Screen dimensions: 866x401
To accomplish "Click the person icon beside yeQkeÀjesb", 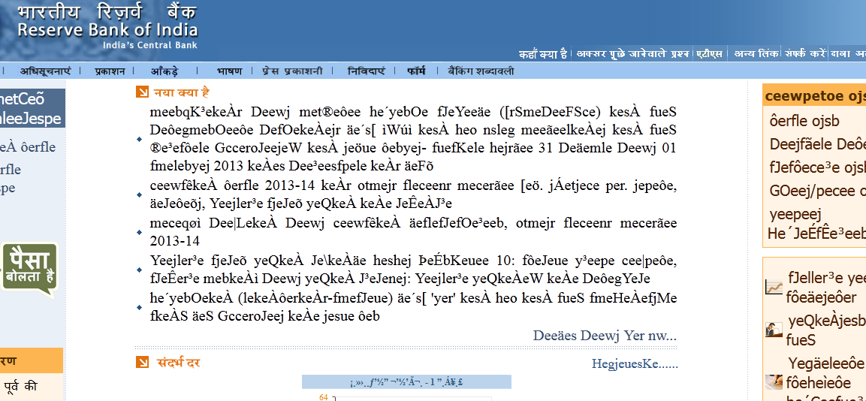I will tap(774, 329).
